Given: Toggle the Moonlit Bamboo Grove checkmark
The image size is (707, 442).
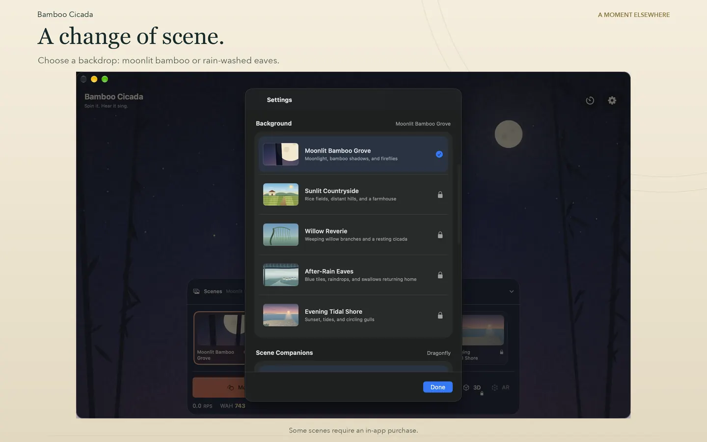Looking at the screenshot, I should tap(439, 154).
